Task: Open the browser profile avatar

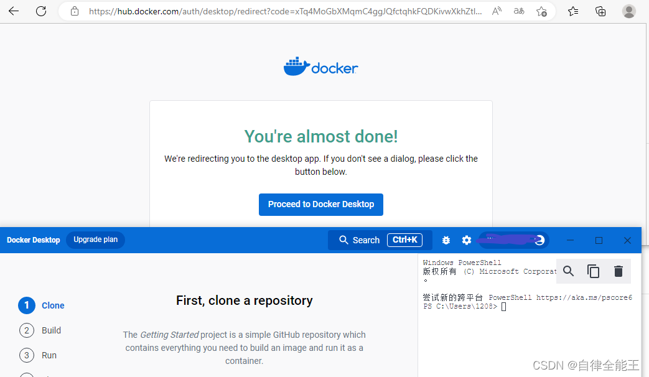Action: [628, 11]
